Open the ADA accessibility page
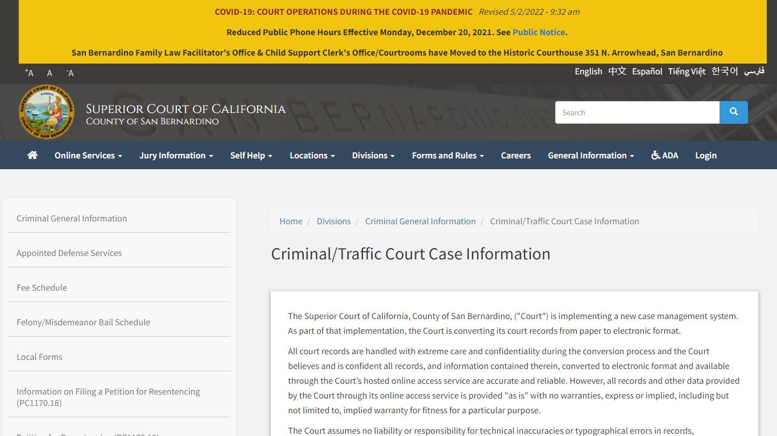This screenshot has width=777, height=436. [665, 155]
